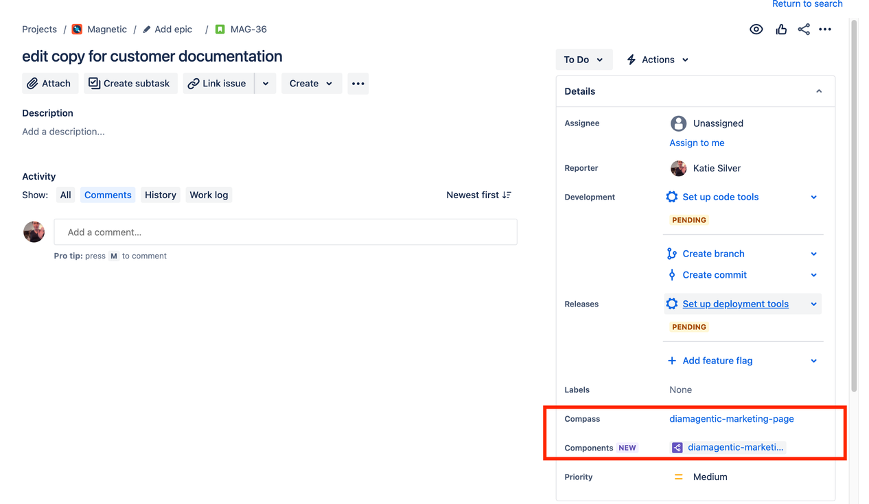Click Link issue button
The image size is (869, 504).
point(218,84)
